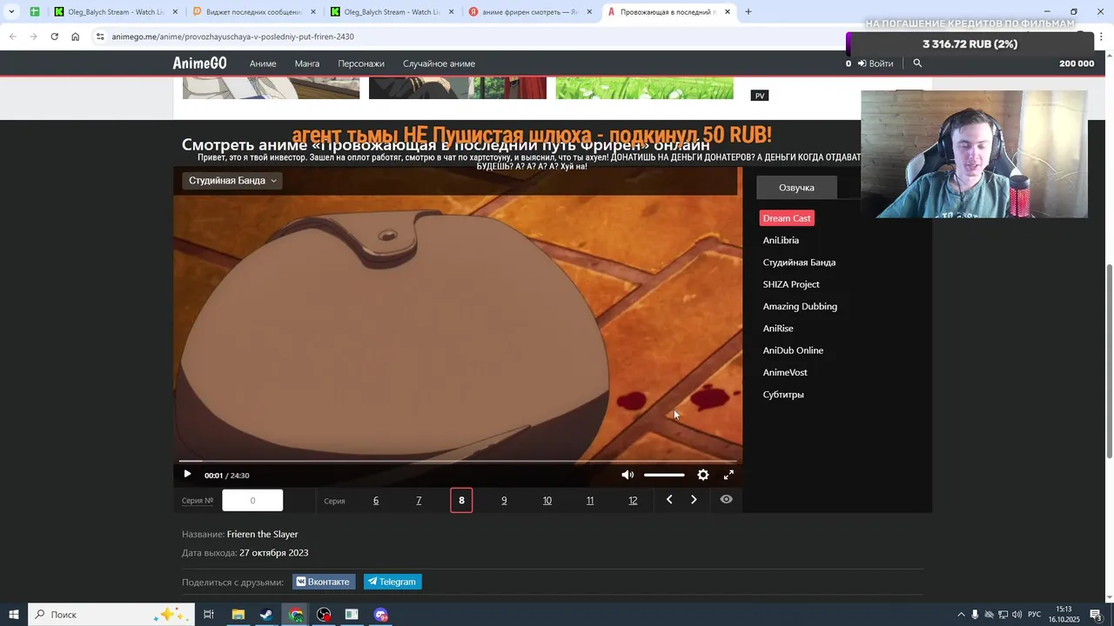The image size is (1114, 626).
Task: Open the Озвучка tab
Action: pyautogui.click(x=796, y=188)
